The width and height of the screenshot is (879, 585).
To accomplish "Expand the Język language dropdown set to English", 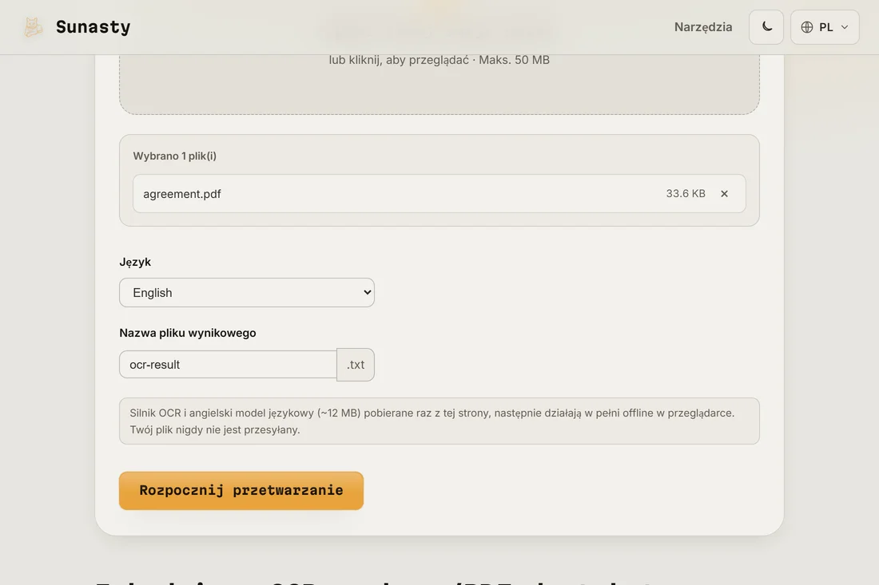I will click(x=247, y=292).
